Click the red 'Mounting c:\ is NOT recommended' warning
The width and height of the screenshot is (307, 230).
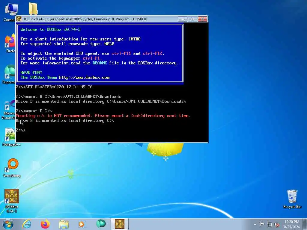103,116
